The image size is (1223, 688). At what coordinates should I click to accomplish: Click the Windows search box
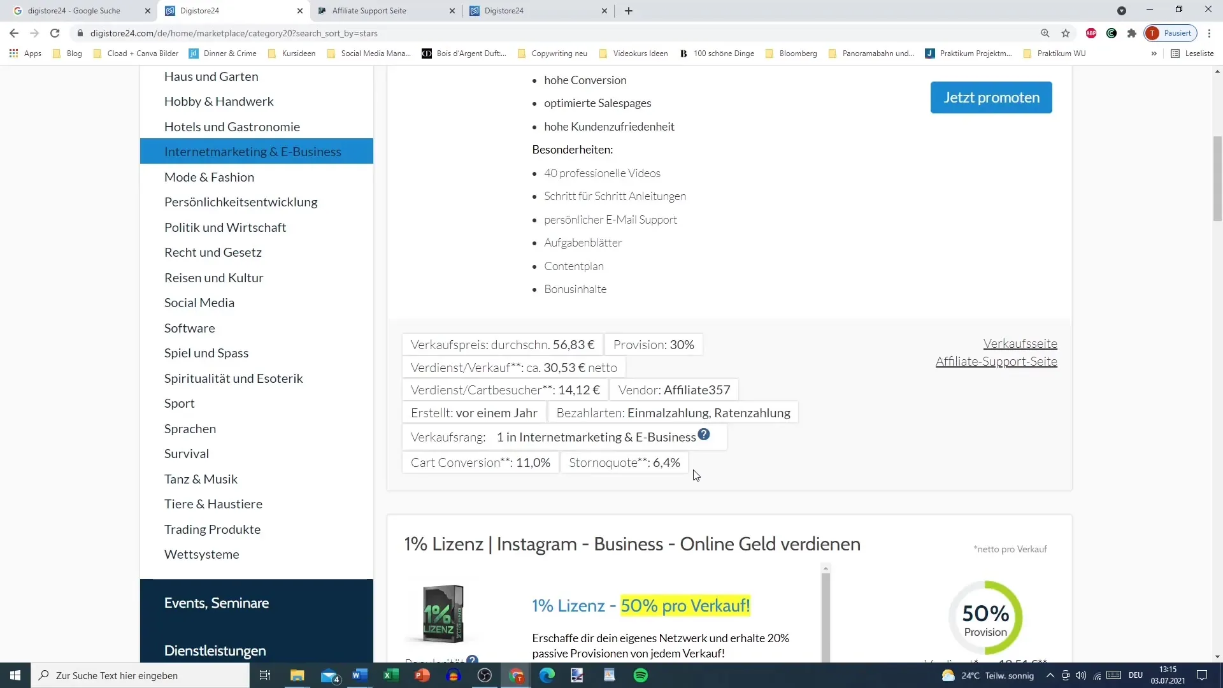(x=140, y=675)
